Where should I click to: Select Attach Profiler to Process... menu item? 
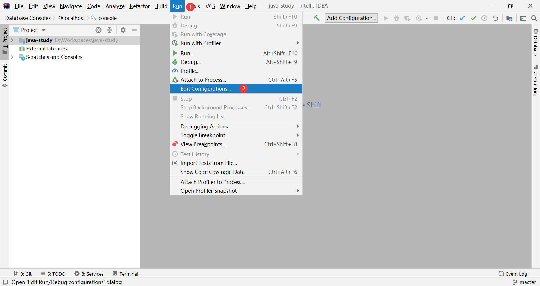[x=236, y=182]
